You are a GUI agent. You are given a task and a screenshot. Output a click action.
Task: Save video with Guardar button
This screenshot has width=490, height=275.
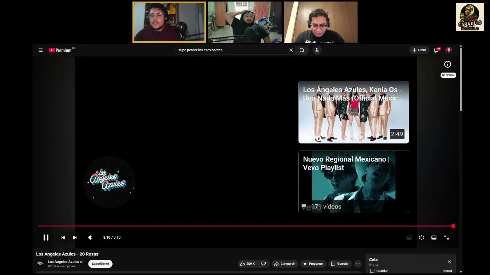click(x=340, y=264)
